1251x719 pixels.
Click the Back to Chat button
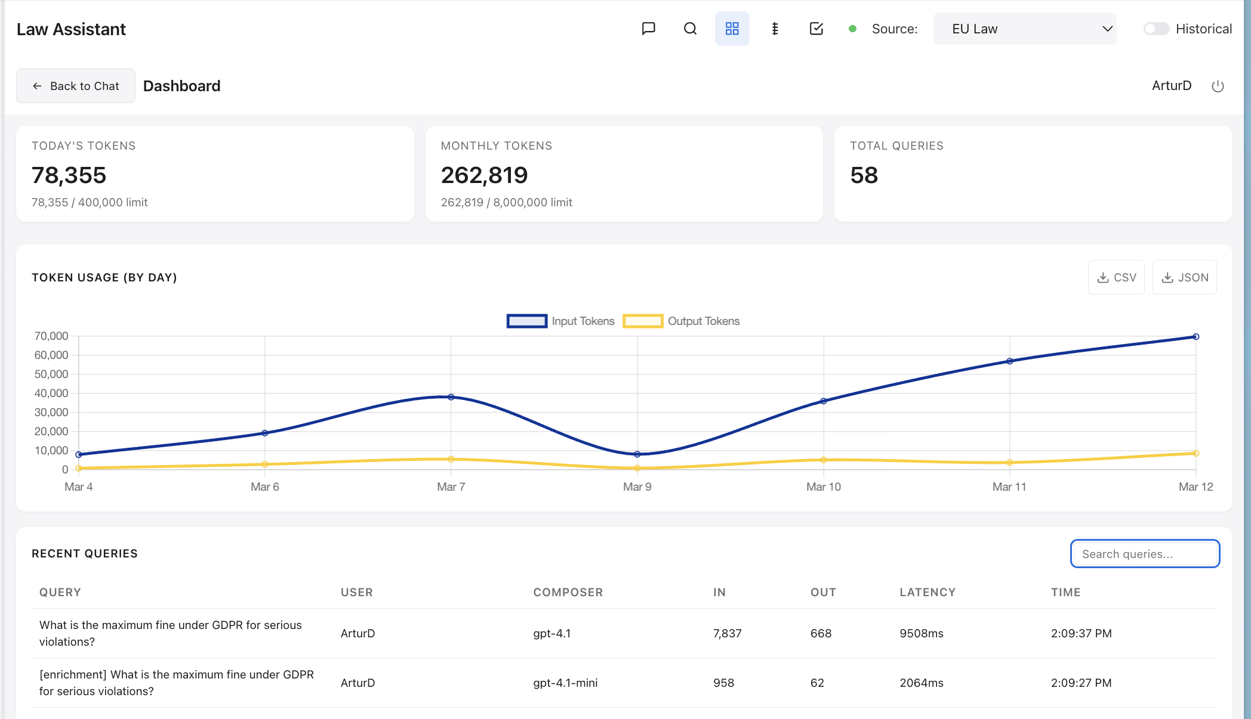[x=75, y=85]
